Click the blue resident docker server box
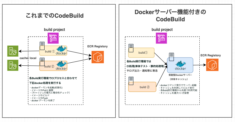Screen dimensions: 235x122 180,65
